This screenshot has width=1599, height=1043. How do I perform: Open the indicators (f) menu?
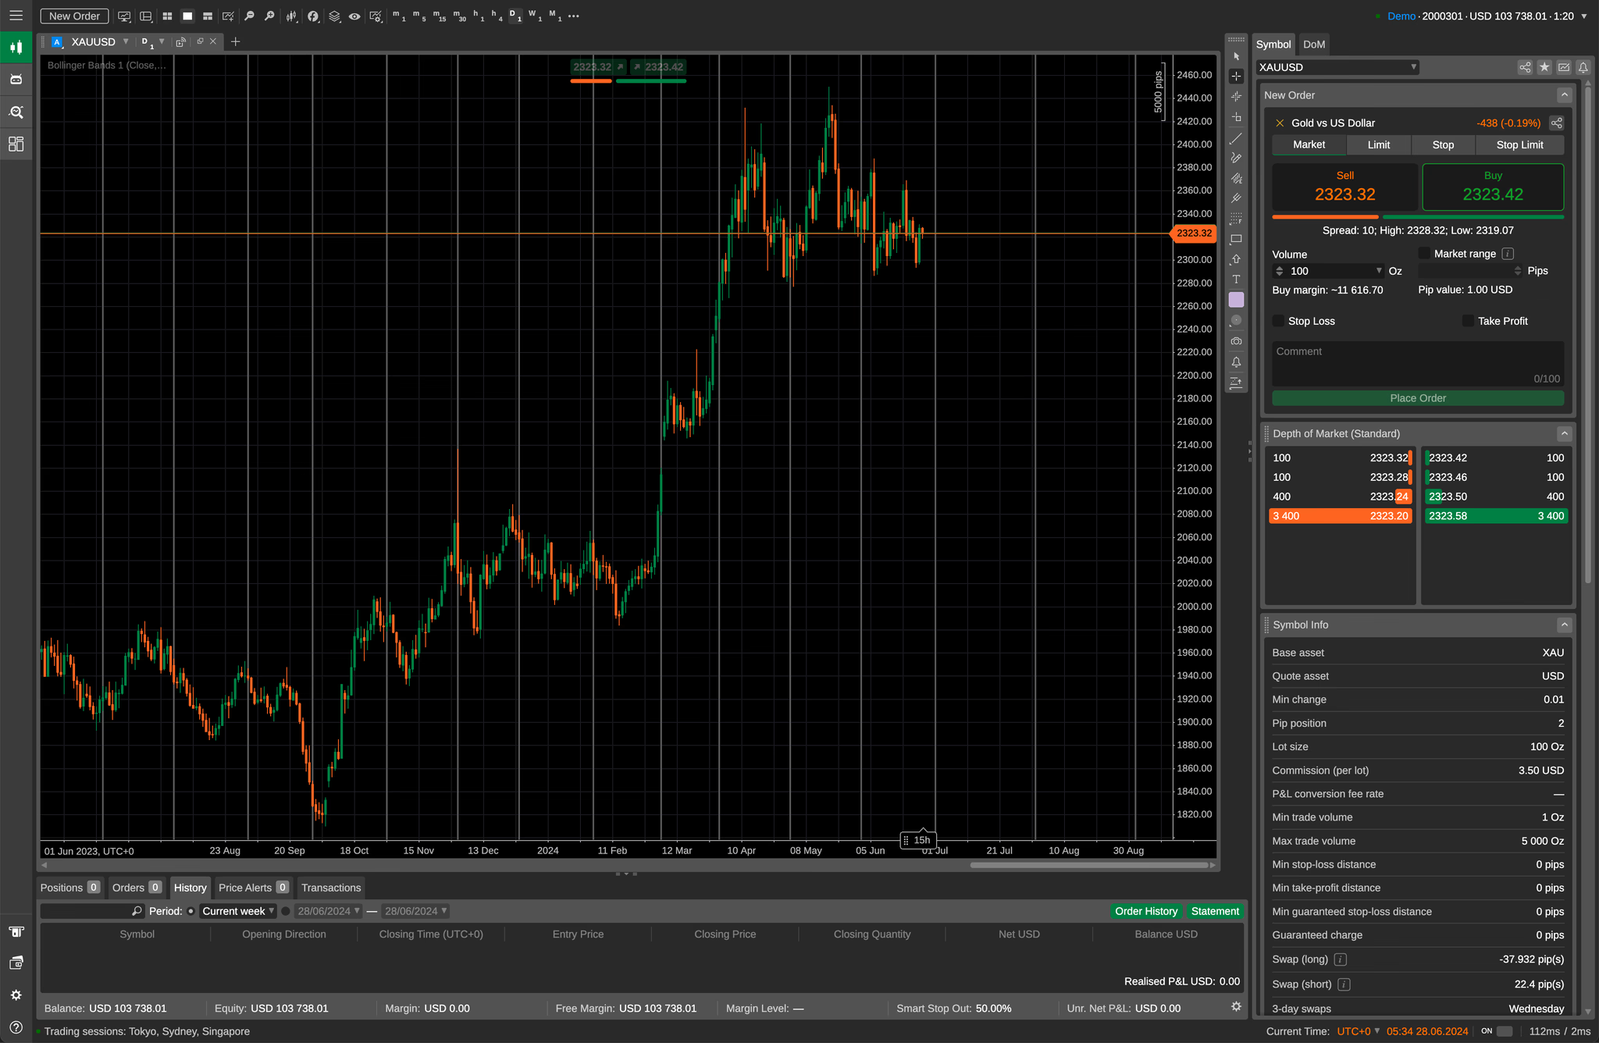click(x=313, y=16)
